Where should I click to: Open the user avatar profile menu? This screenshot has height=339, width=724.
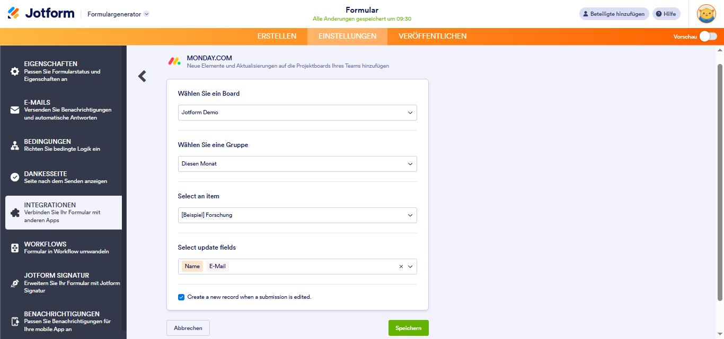click(706, 14)
